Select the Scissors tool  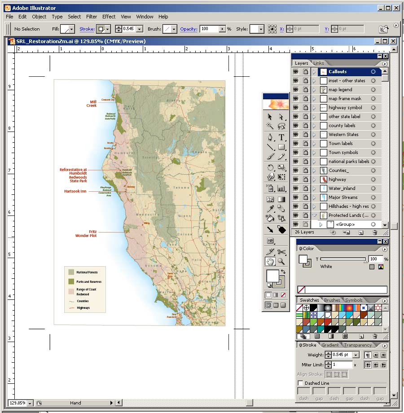[281, 252]
